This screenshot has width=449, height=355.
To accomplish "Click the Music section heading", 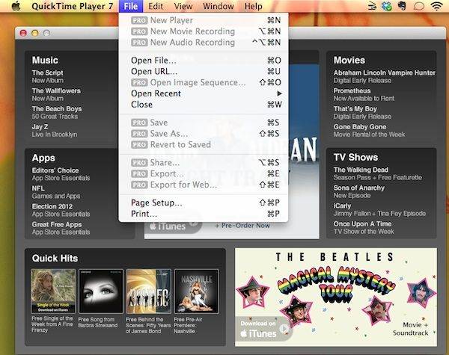I will tap(45, 60).
